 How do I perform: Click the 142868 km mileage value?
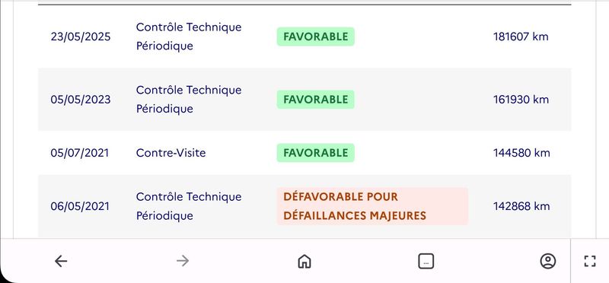521,206
